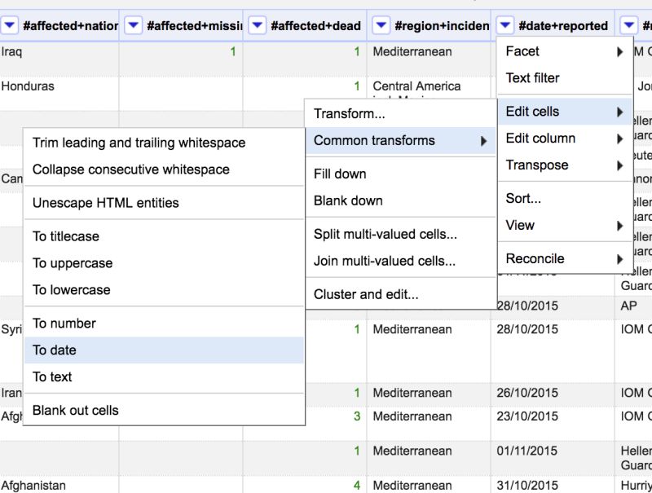Open the rightmost column's dropdown arrow
This screenshot has width=652, height=493.
click(x=628, y=25)
